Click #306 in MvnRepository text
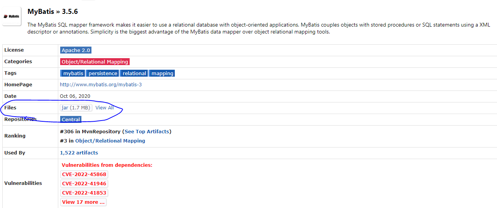 (x=90, y=131)
